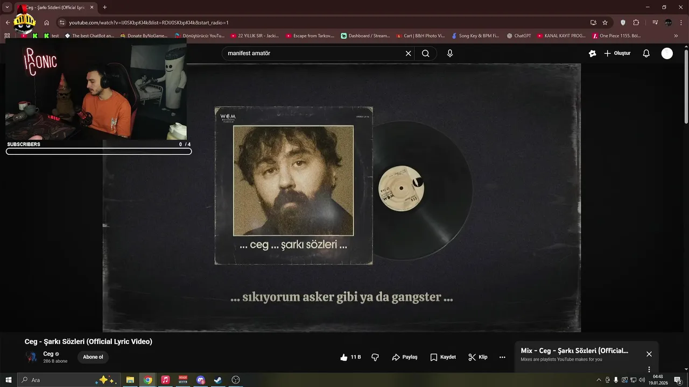Viewport: 689px width, 387px height.
Task: Close the Ceg - Şarkı Sözleri tab
Action: 92,8
